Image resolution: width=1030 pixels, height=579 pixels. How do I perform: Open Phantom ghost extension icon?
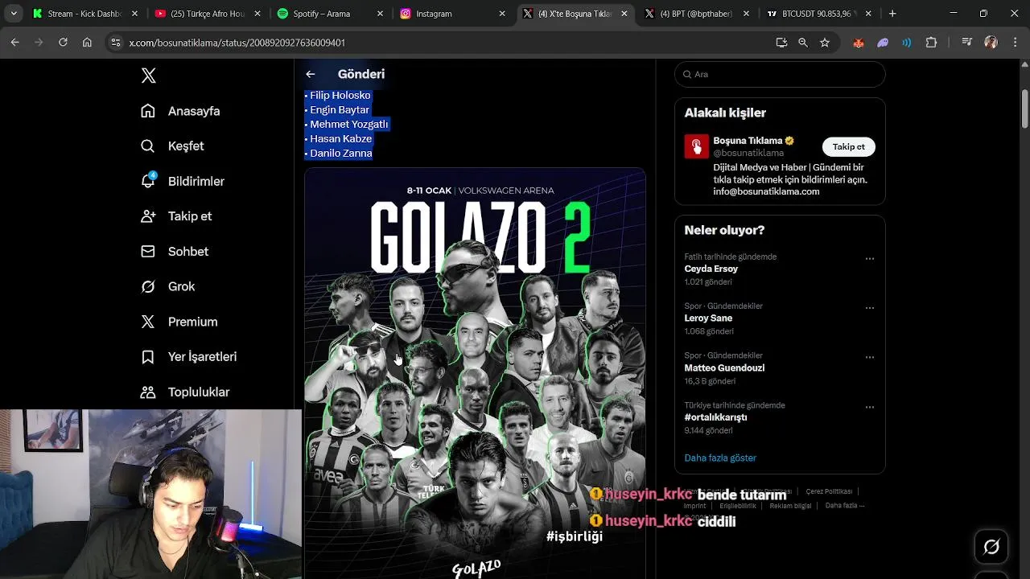[883, 43]
